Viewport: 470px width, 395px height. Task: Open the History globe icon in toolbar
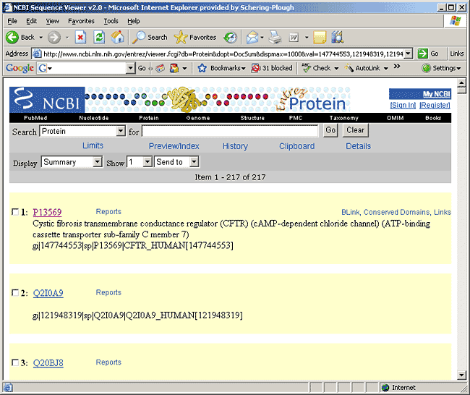coord(230,38)
